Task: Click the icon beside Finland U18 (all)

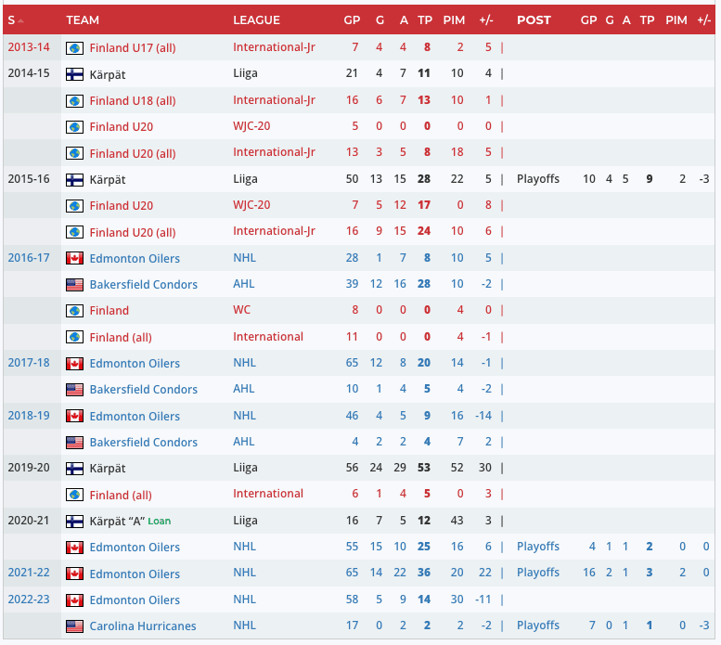Action: pyautogui.click(x=75, y=100)
